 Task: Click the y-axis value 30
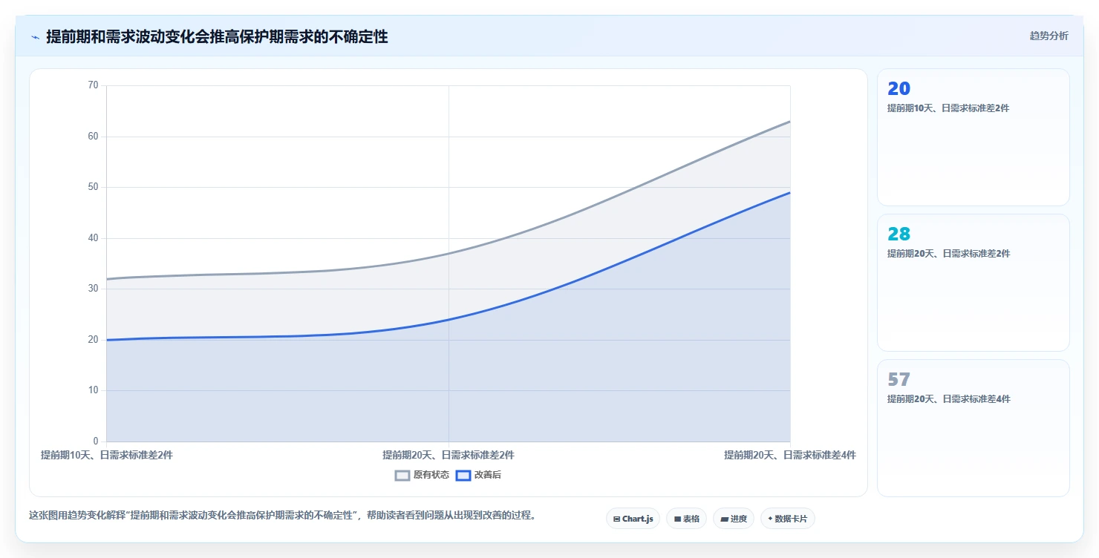click(93, 289)
